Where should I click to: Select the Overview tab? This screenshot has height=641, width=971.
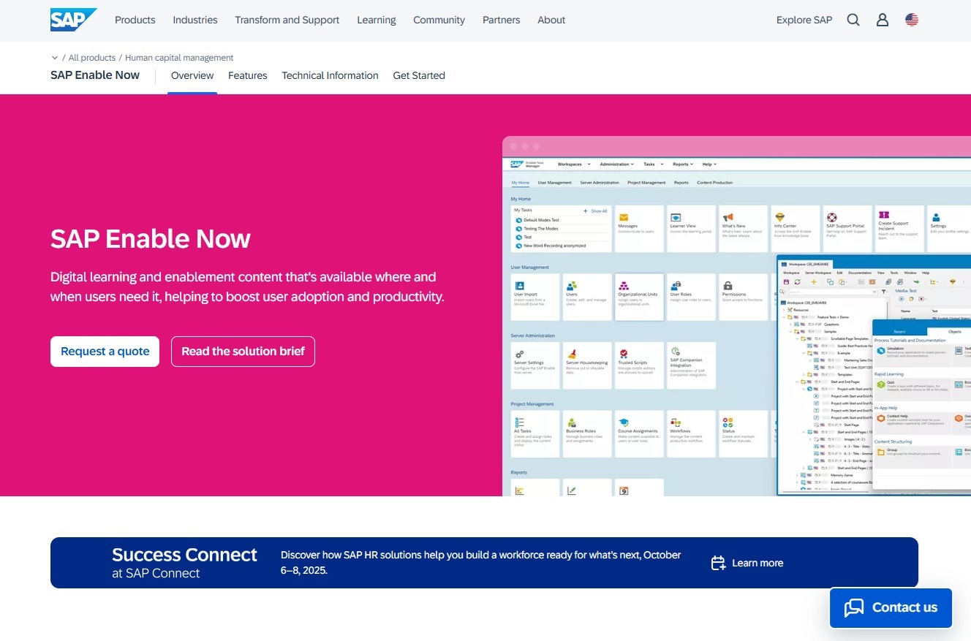tap(192, 75)
